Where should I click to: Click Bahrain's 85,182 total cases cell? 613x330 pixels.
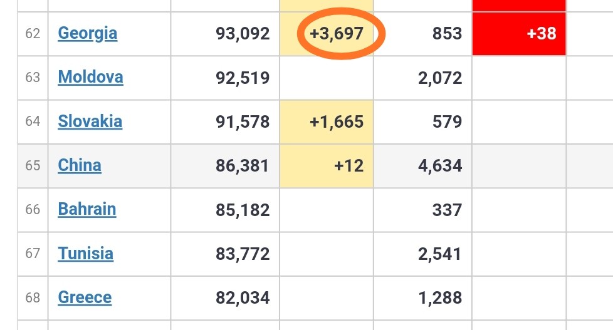pos(242,209)
